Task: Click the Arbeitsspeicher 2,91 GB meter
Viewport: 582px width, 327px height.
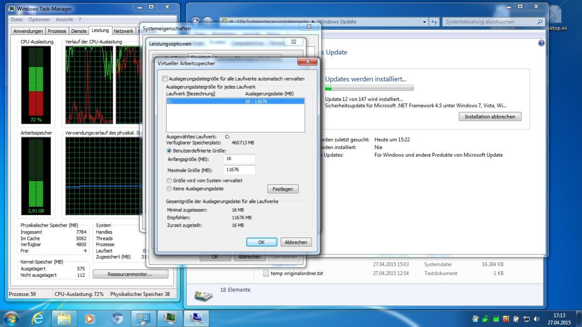Action: (36, 176)
